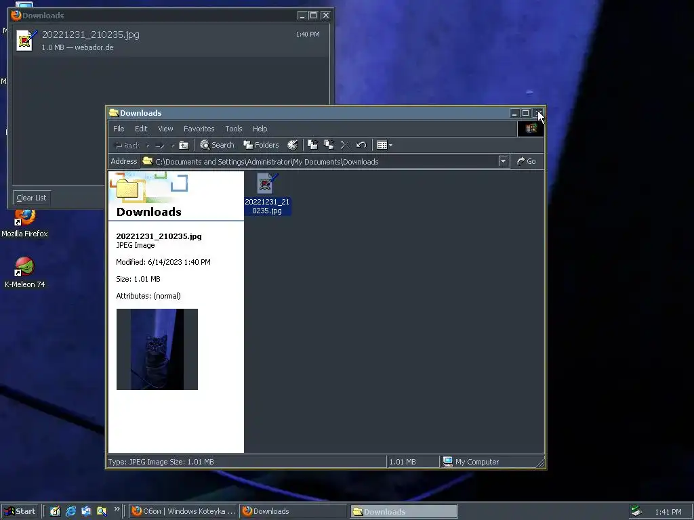Open the Tools menu
Screen dimensions: 694x520
tap(234, 129)
